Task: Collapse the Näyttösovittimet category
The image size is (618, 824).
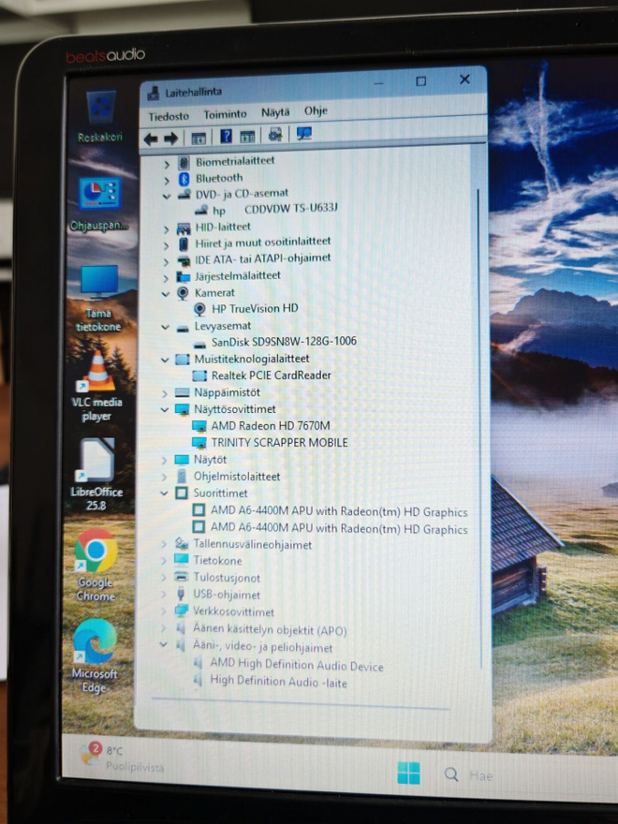Action: pos(165,409)
